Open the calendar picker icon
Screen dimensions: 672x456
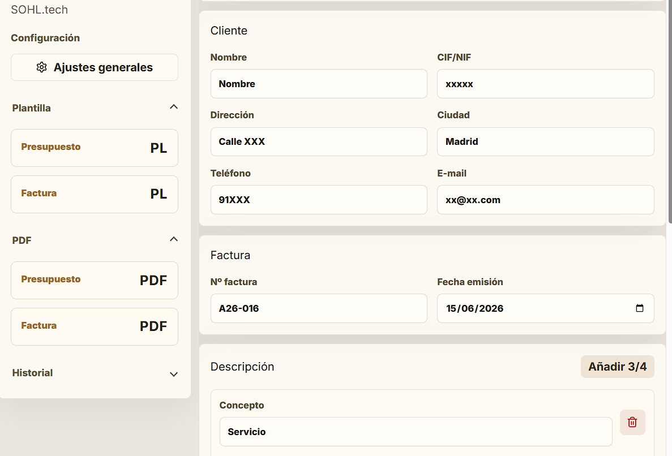click(x=640, y=308)
